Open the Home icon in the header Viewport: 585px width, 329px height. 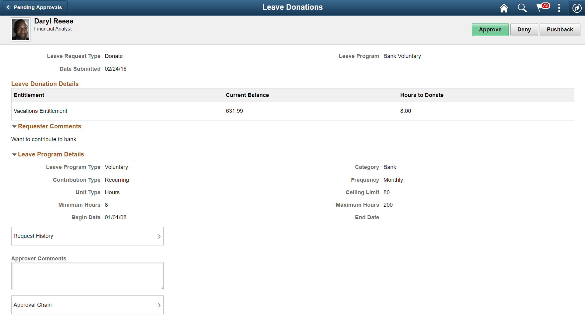[504, 8]
